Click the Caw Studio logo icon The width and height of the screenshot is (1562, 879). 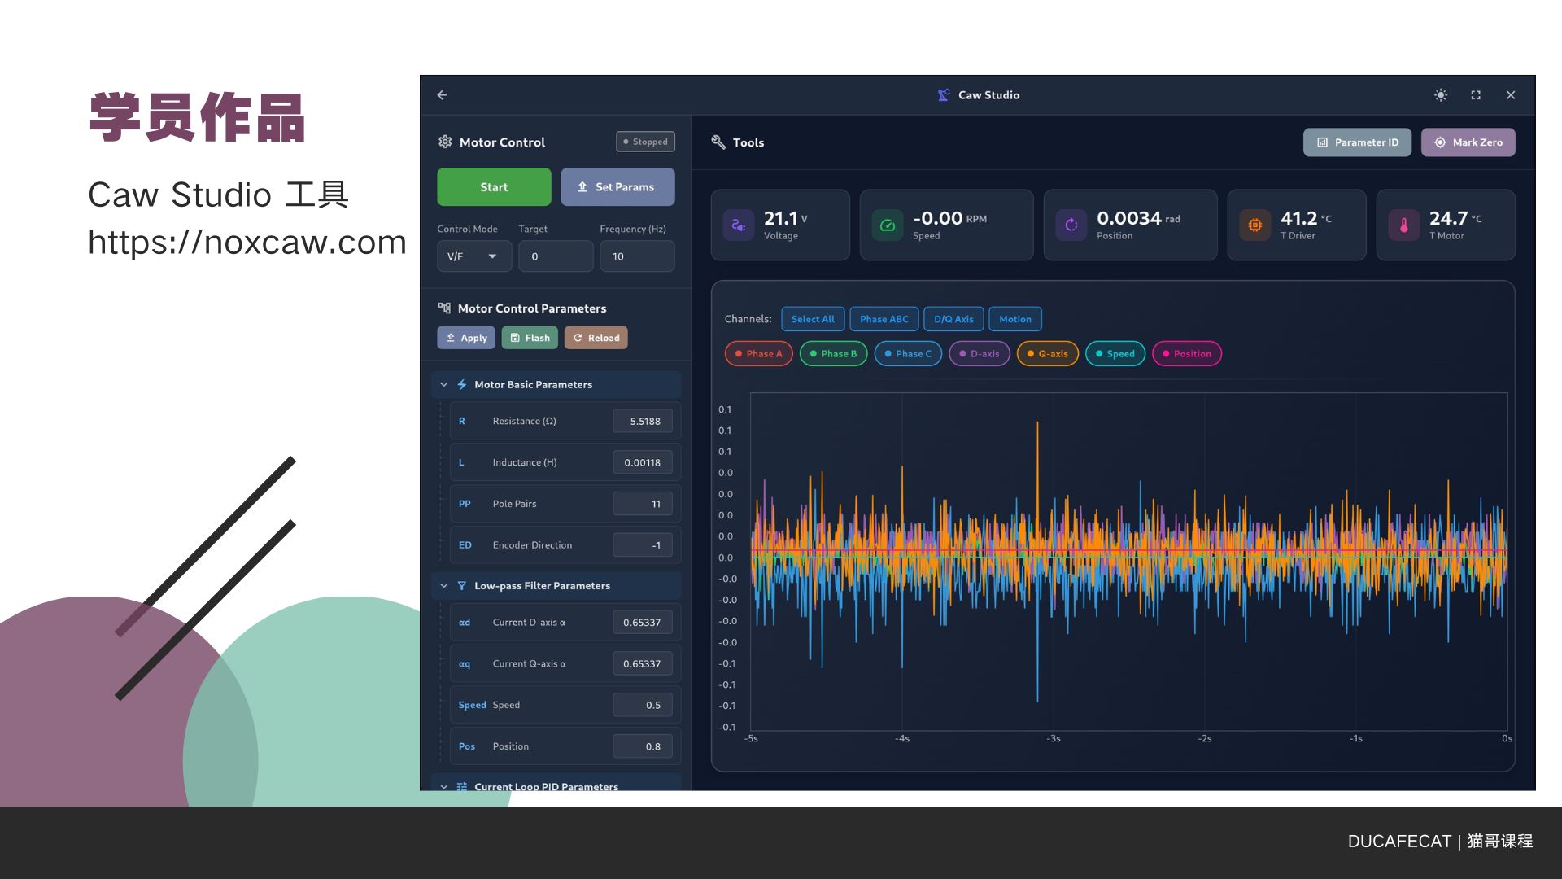click(x=944, y=95)
